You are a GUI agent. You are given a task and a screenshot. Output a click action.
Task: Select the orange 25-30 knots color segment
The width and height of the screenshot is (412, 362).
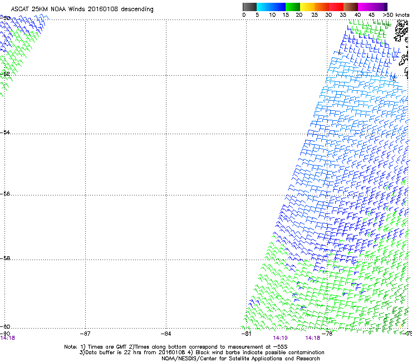322,7
